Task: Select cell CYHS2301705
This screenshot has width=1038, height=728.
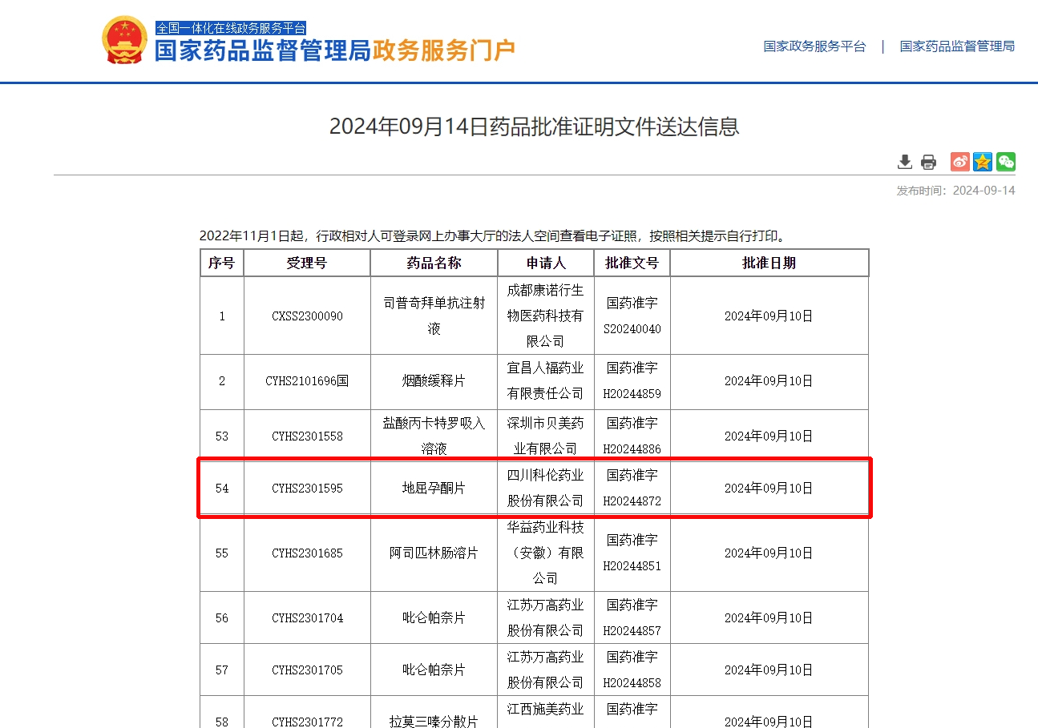Action: point(307,670)
